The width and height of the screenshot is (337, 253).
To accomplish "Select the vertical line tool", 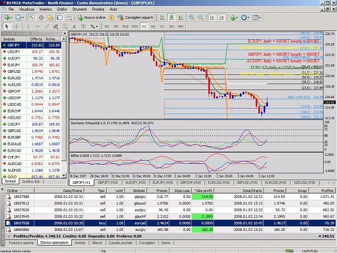I will [28, 26].
